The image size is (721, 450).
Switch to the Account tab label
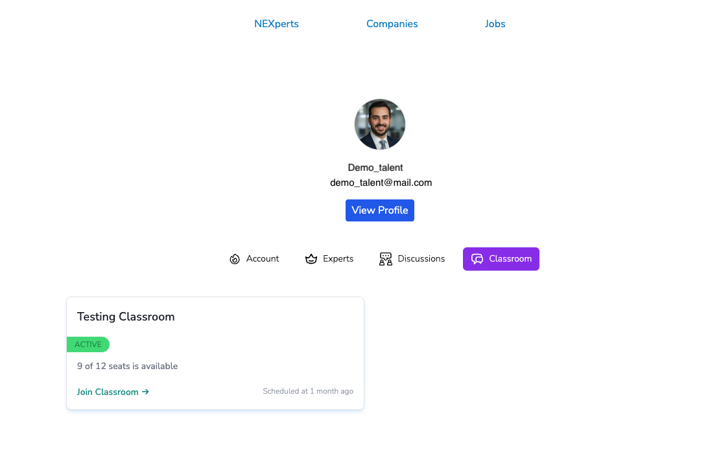point(263,259)
